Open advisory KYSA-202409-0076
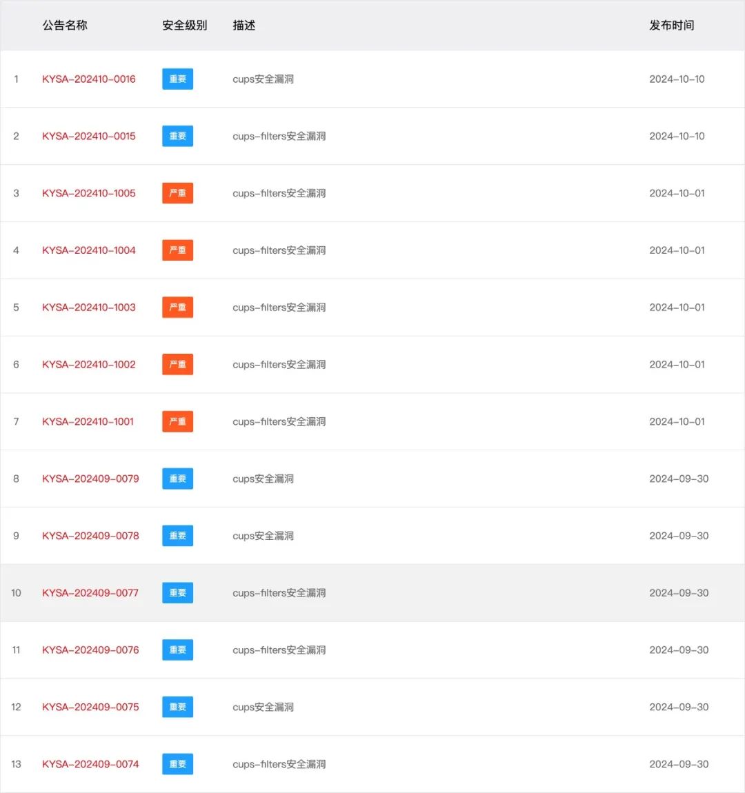This screenshot has width=745, height=793. click(x=90, y=650)
